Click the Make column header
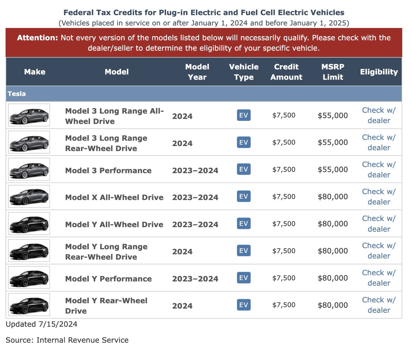Screen dimensions: 412x348 coord(35,72)
